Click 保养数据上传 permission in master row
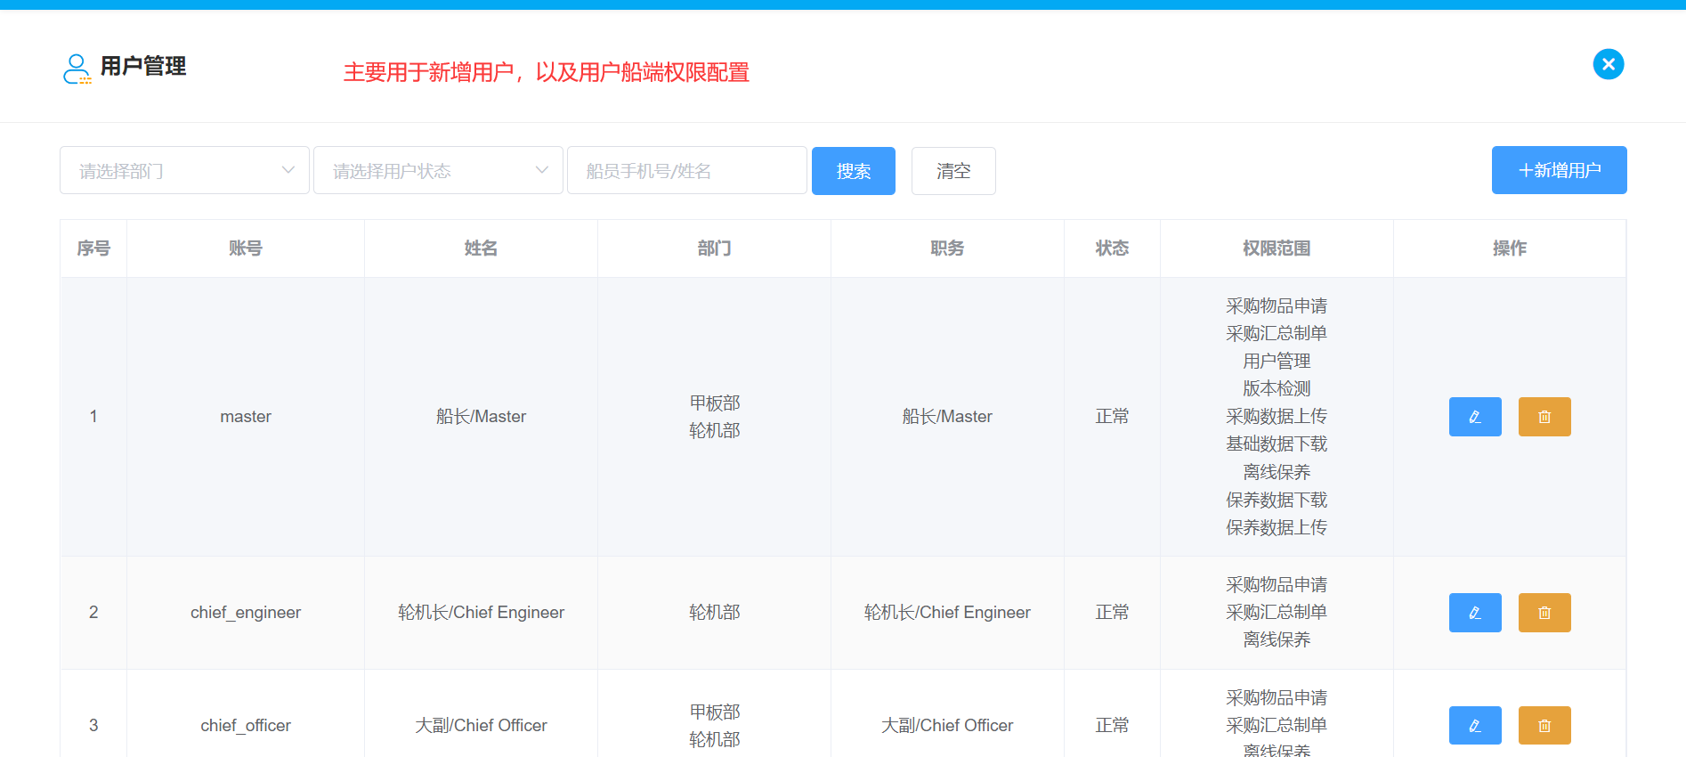The image size is (1686, 757). coord(1277,528)
